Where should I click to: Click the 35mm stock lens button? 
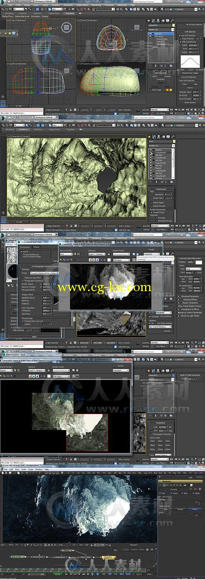[160, 445]
